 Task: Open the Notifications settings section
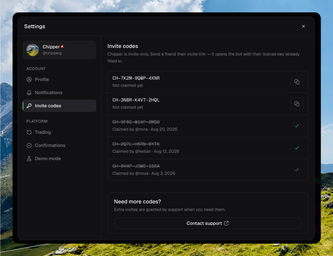(x=59, y=92)
